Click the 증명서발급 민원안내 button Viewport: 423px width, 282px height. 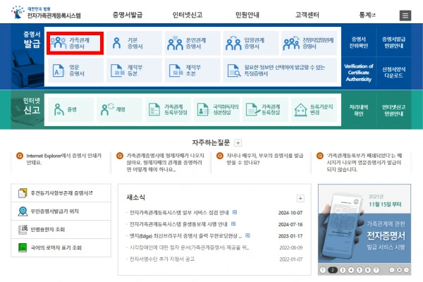(393, 42)
